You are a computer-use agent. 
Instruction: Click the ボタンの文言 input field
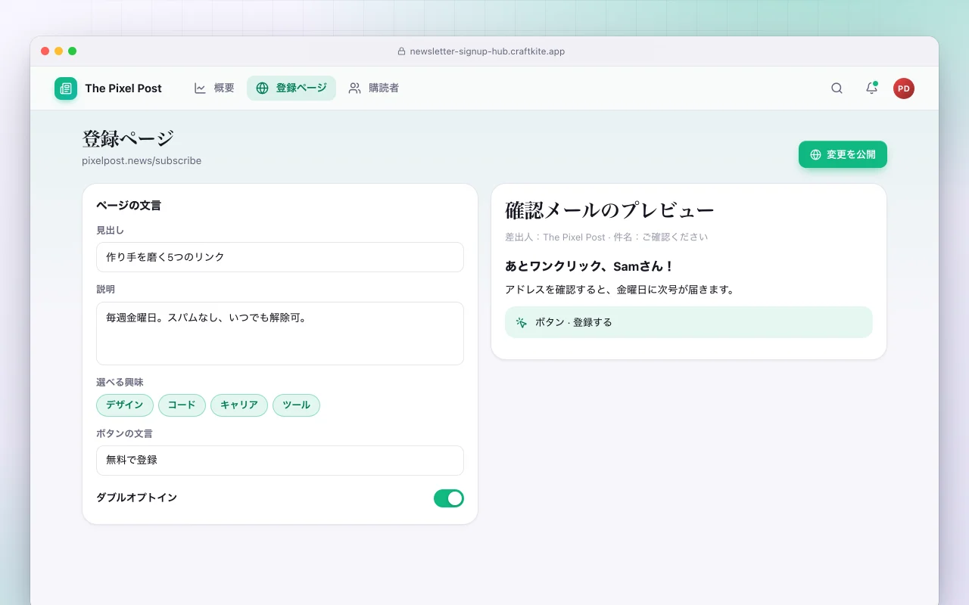(x=280, y=461)
